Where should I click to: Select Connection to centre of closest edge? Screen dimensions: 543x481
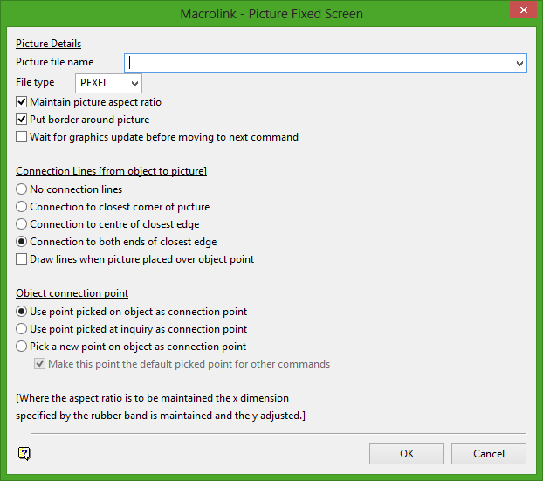click(22, 224)
